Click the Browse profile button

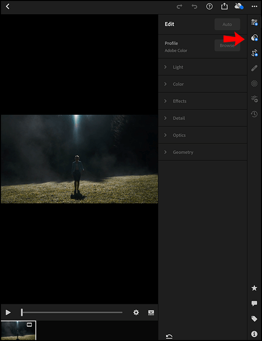click(227, 46)
